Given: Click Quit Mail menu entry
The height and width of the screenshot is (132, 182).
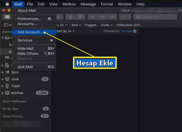Looking at the screenshot, I should point(25,67).
